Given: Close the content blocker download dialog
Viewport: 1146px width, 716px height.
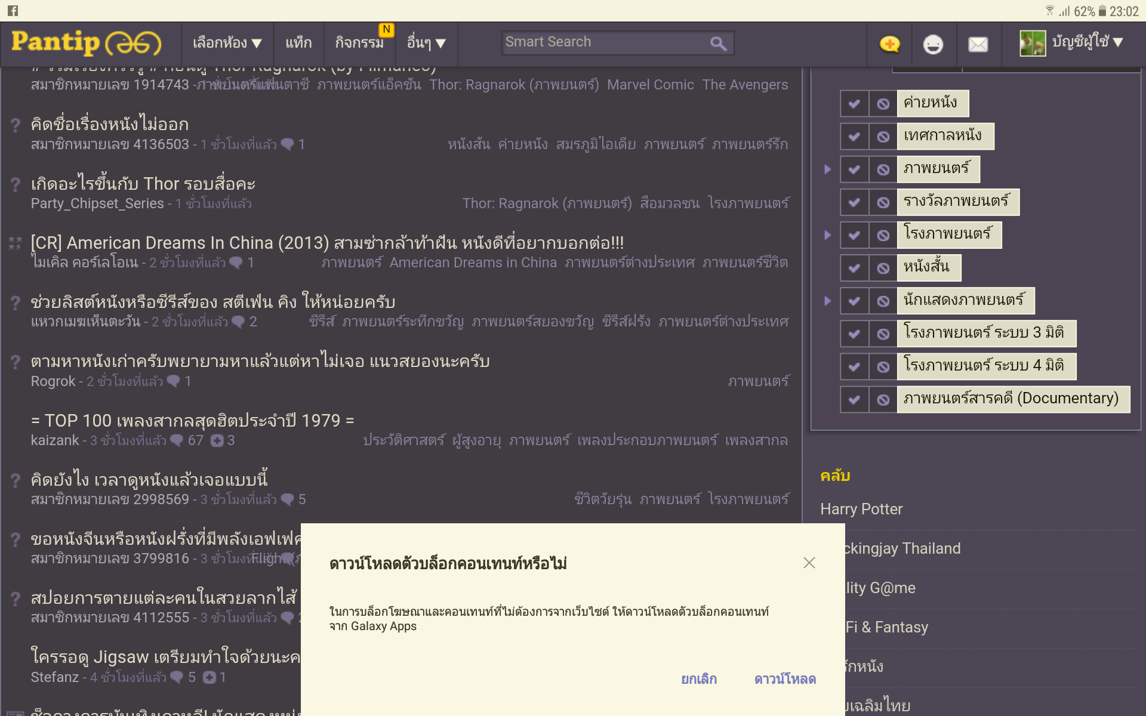Looking at the screenshot, I should pos(809,563).
